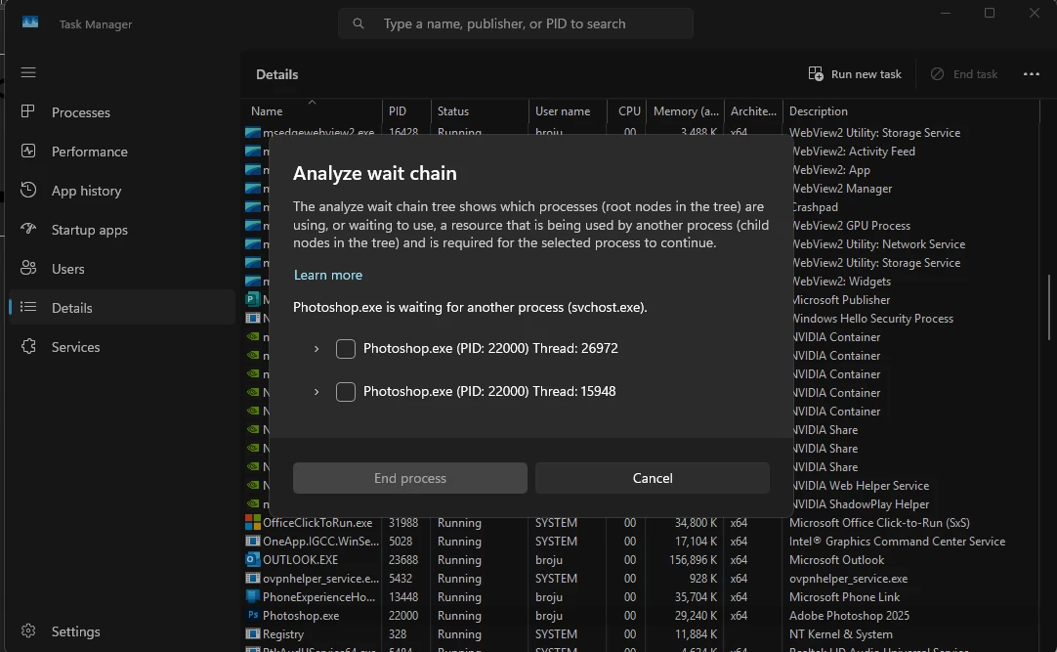
Task: Click the Performance sidebar icon
Action: point(28,152)
